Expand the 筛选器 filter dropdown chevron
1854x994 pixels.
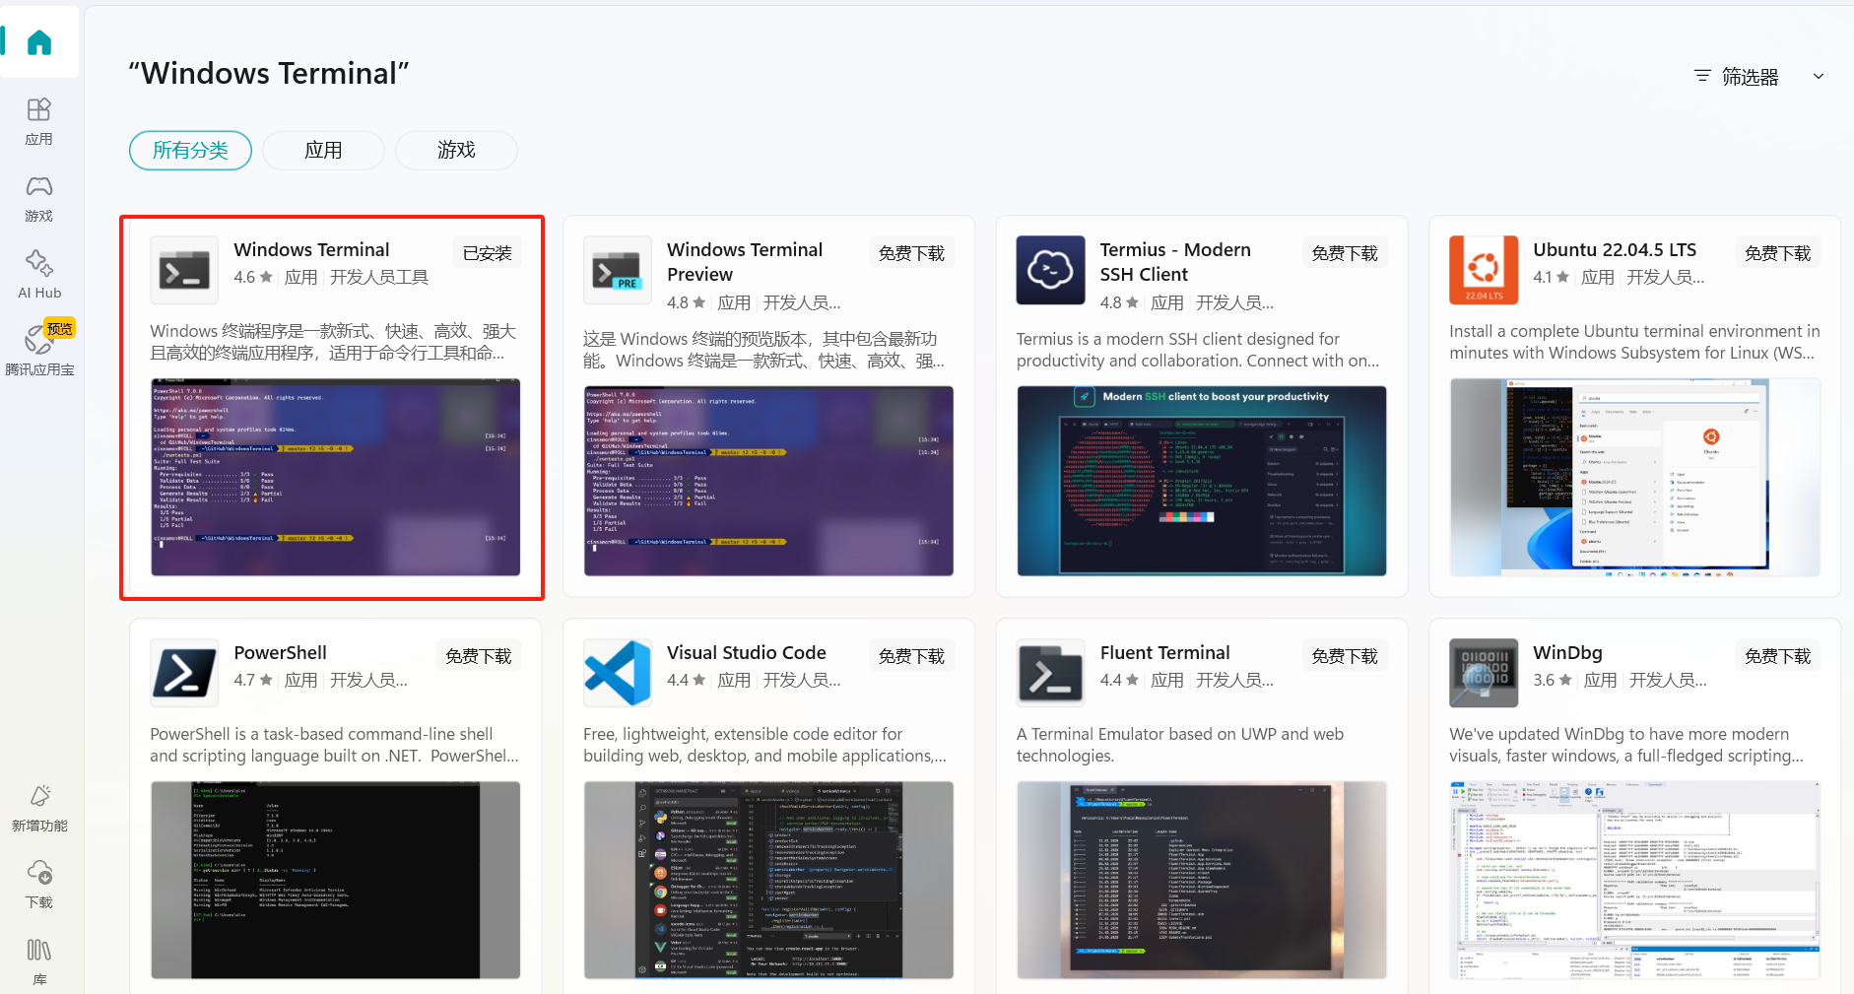point(1819,76)
